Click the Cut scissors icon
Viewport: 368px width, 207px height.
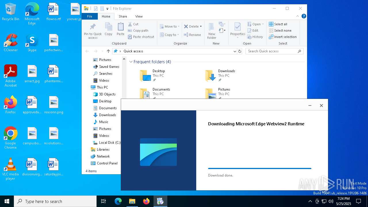(130, 24)
